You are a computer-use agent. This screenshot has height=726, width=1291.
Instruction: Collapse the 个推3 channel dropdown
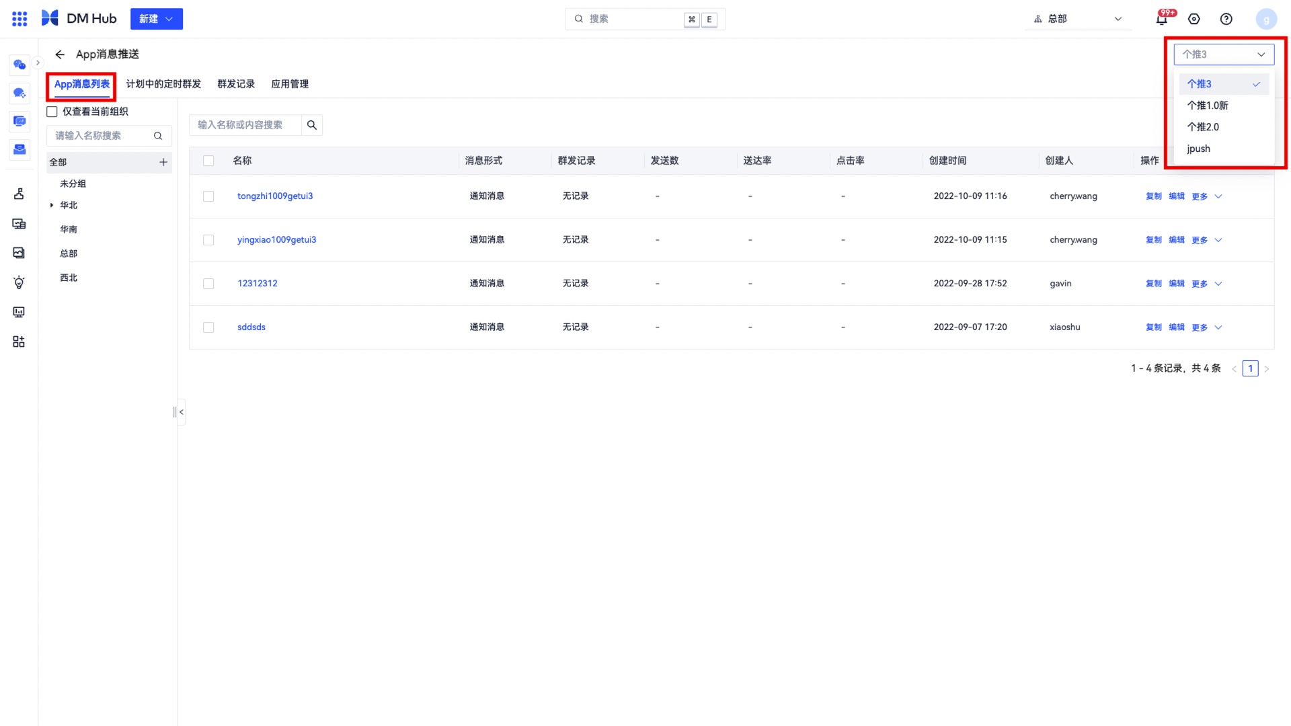pyautogui.click(x=1224, y=54)
